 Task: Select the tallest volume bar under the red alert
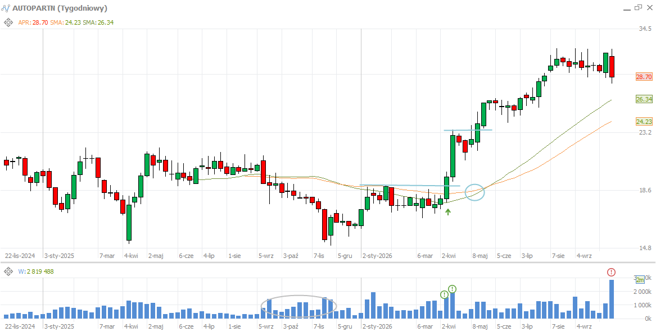pos(612,299)
